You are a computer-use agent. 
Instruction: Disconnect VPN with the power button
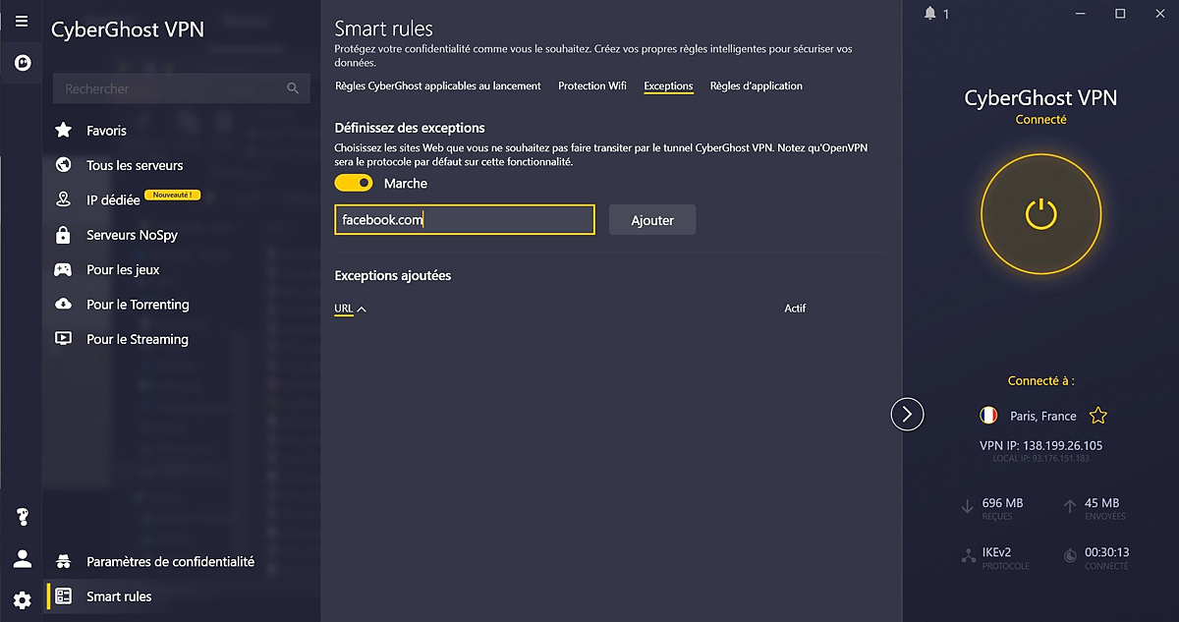(1040, 213)
